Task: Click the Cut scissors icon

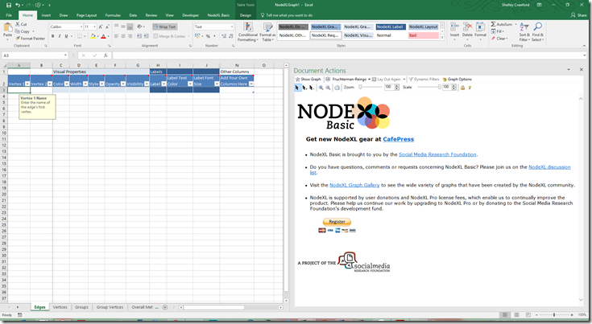Action: 18,24
